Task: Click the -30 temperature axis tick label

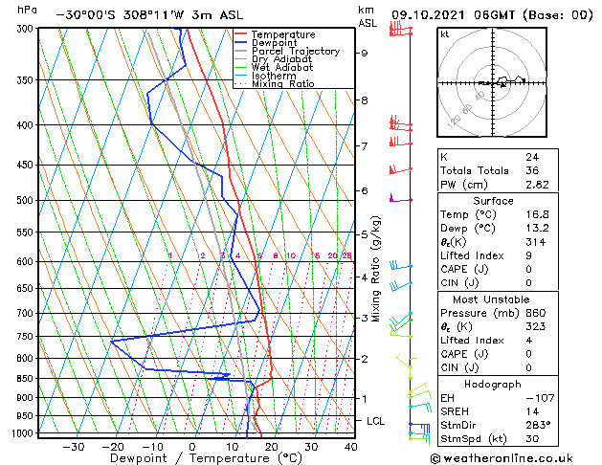Action: click(73, 447)
